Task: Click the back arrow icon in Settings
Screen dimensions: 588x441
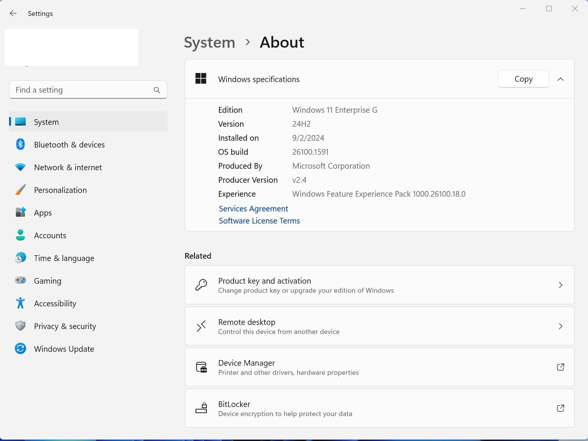Action: tap(13, 13)
